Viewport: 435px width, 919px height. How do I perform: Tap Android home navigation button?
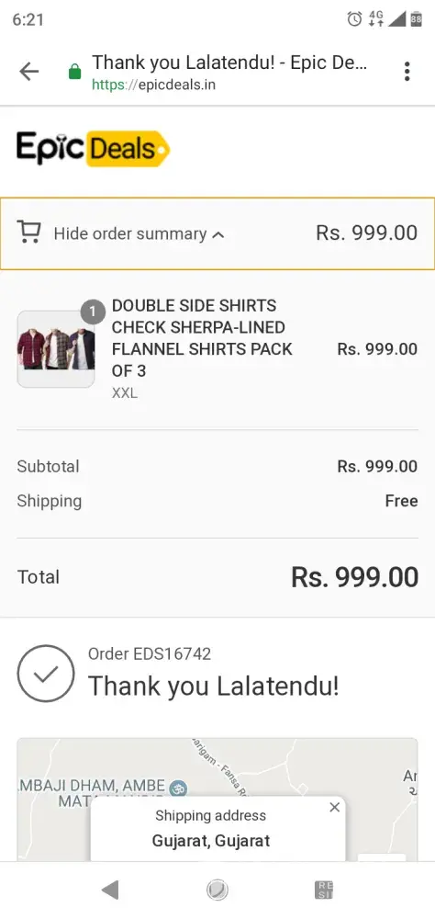tap(217, 891)
